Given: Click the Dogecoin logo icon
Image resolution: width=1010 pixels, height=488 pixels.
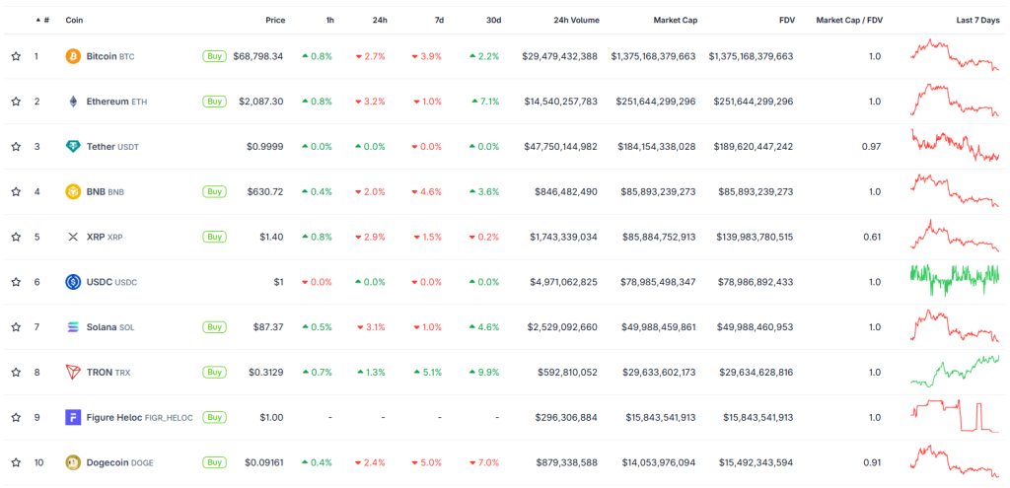Looking at the screenshot, I should click(x=73, y=462).
